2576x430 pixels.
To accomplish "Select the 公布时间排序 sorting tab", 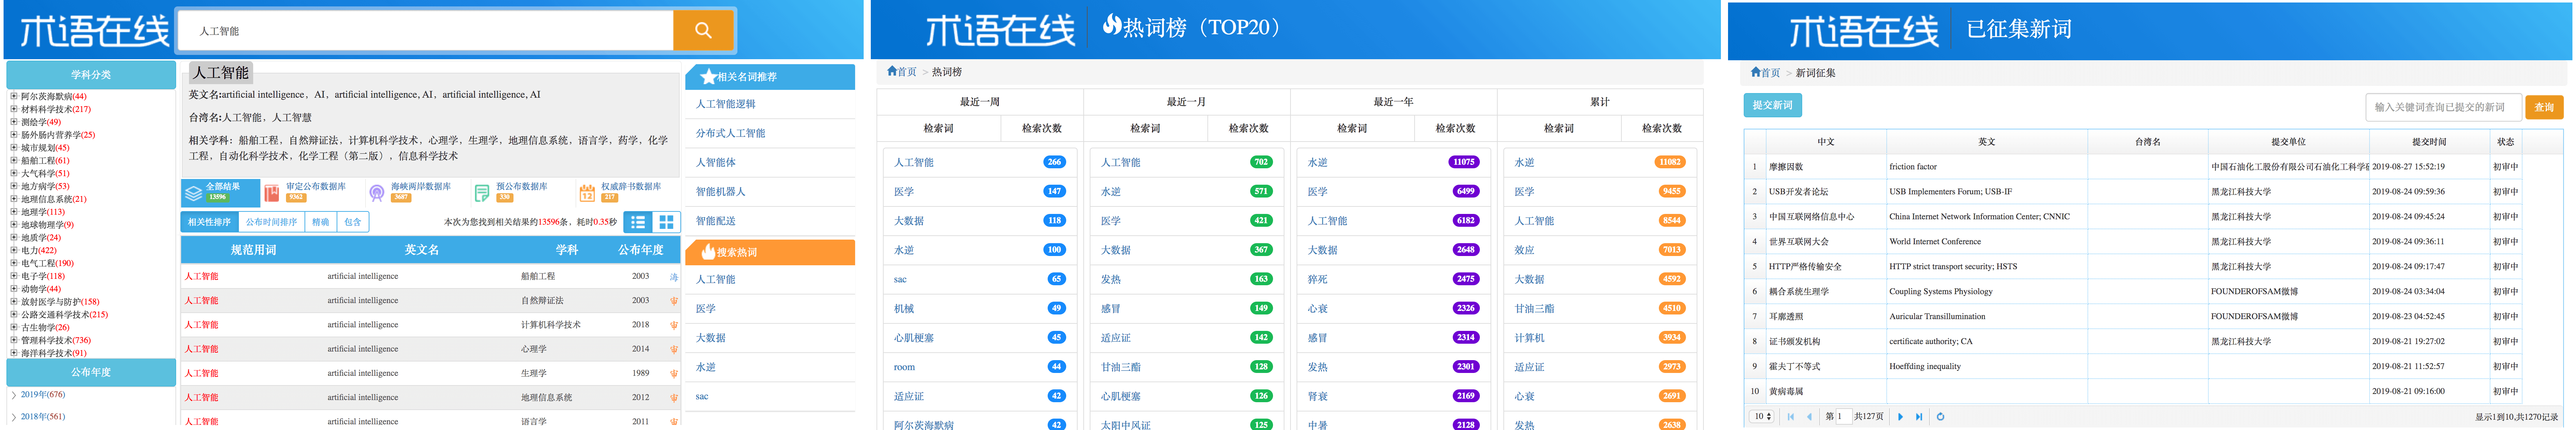I will (272, 222).
